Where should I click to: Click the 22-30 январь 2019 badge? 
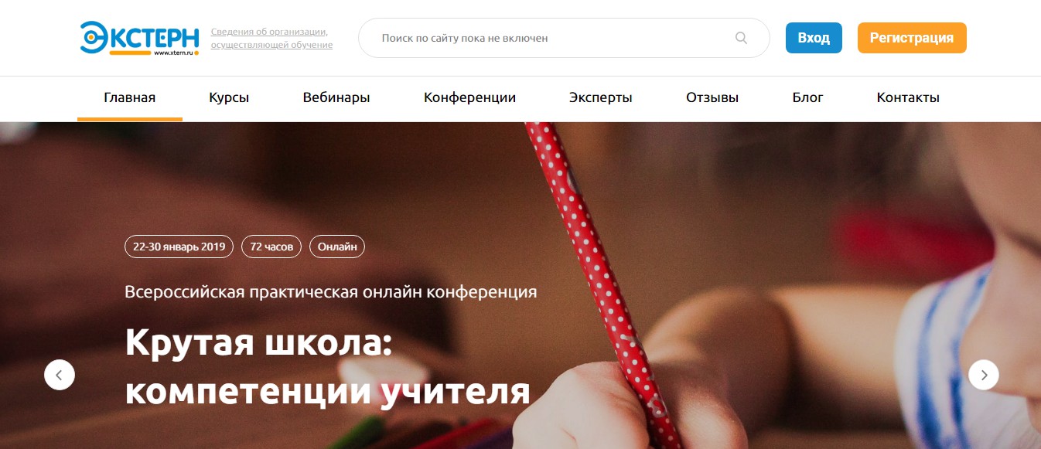coord(179,247)
